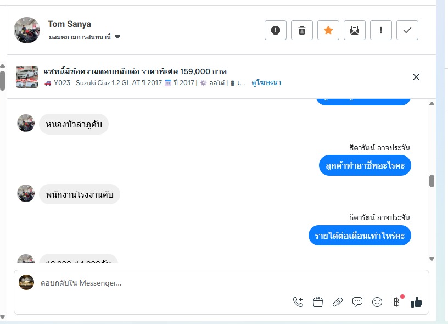Mark conversation done with checkmark button
The height and width of the screenshot is (324, 448).
pos(407,30)
